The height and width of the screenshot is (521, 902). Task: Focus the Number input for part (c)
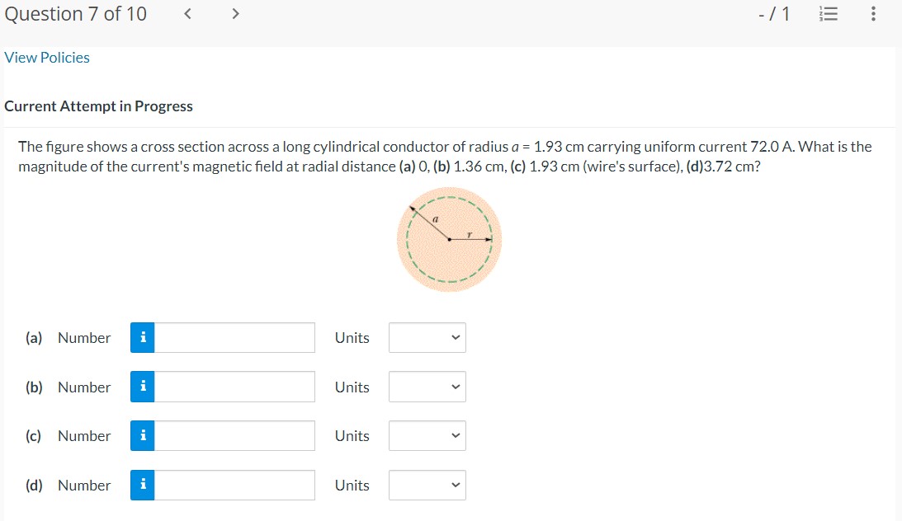tap(234, 436)
